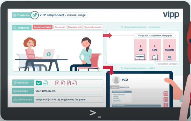
Task: Click the Verwerken uitslagen button
Action: tap(166, 64)
